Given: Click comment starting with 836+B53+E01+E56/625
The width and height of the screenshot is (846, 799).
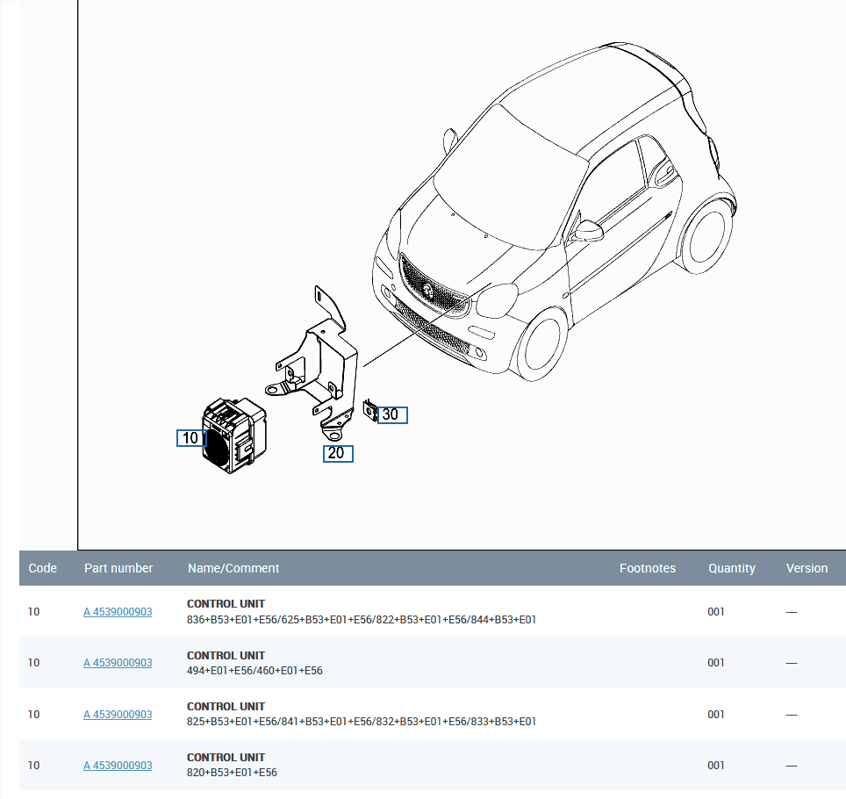Looking at the screenshot, I should tap(362, 620).
